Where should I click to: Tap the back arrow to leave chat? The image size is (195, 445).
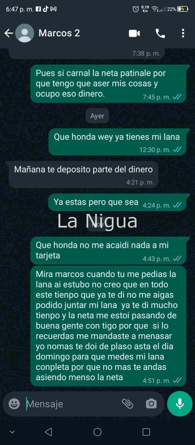pyautogui.click(x=9, y=33)
